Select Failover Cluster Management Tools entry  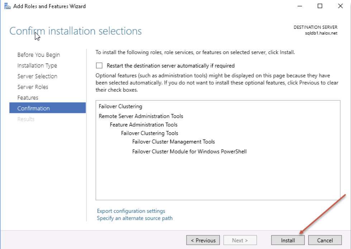point(174,142)
